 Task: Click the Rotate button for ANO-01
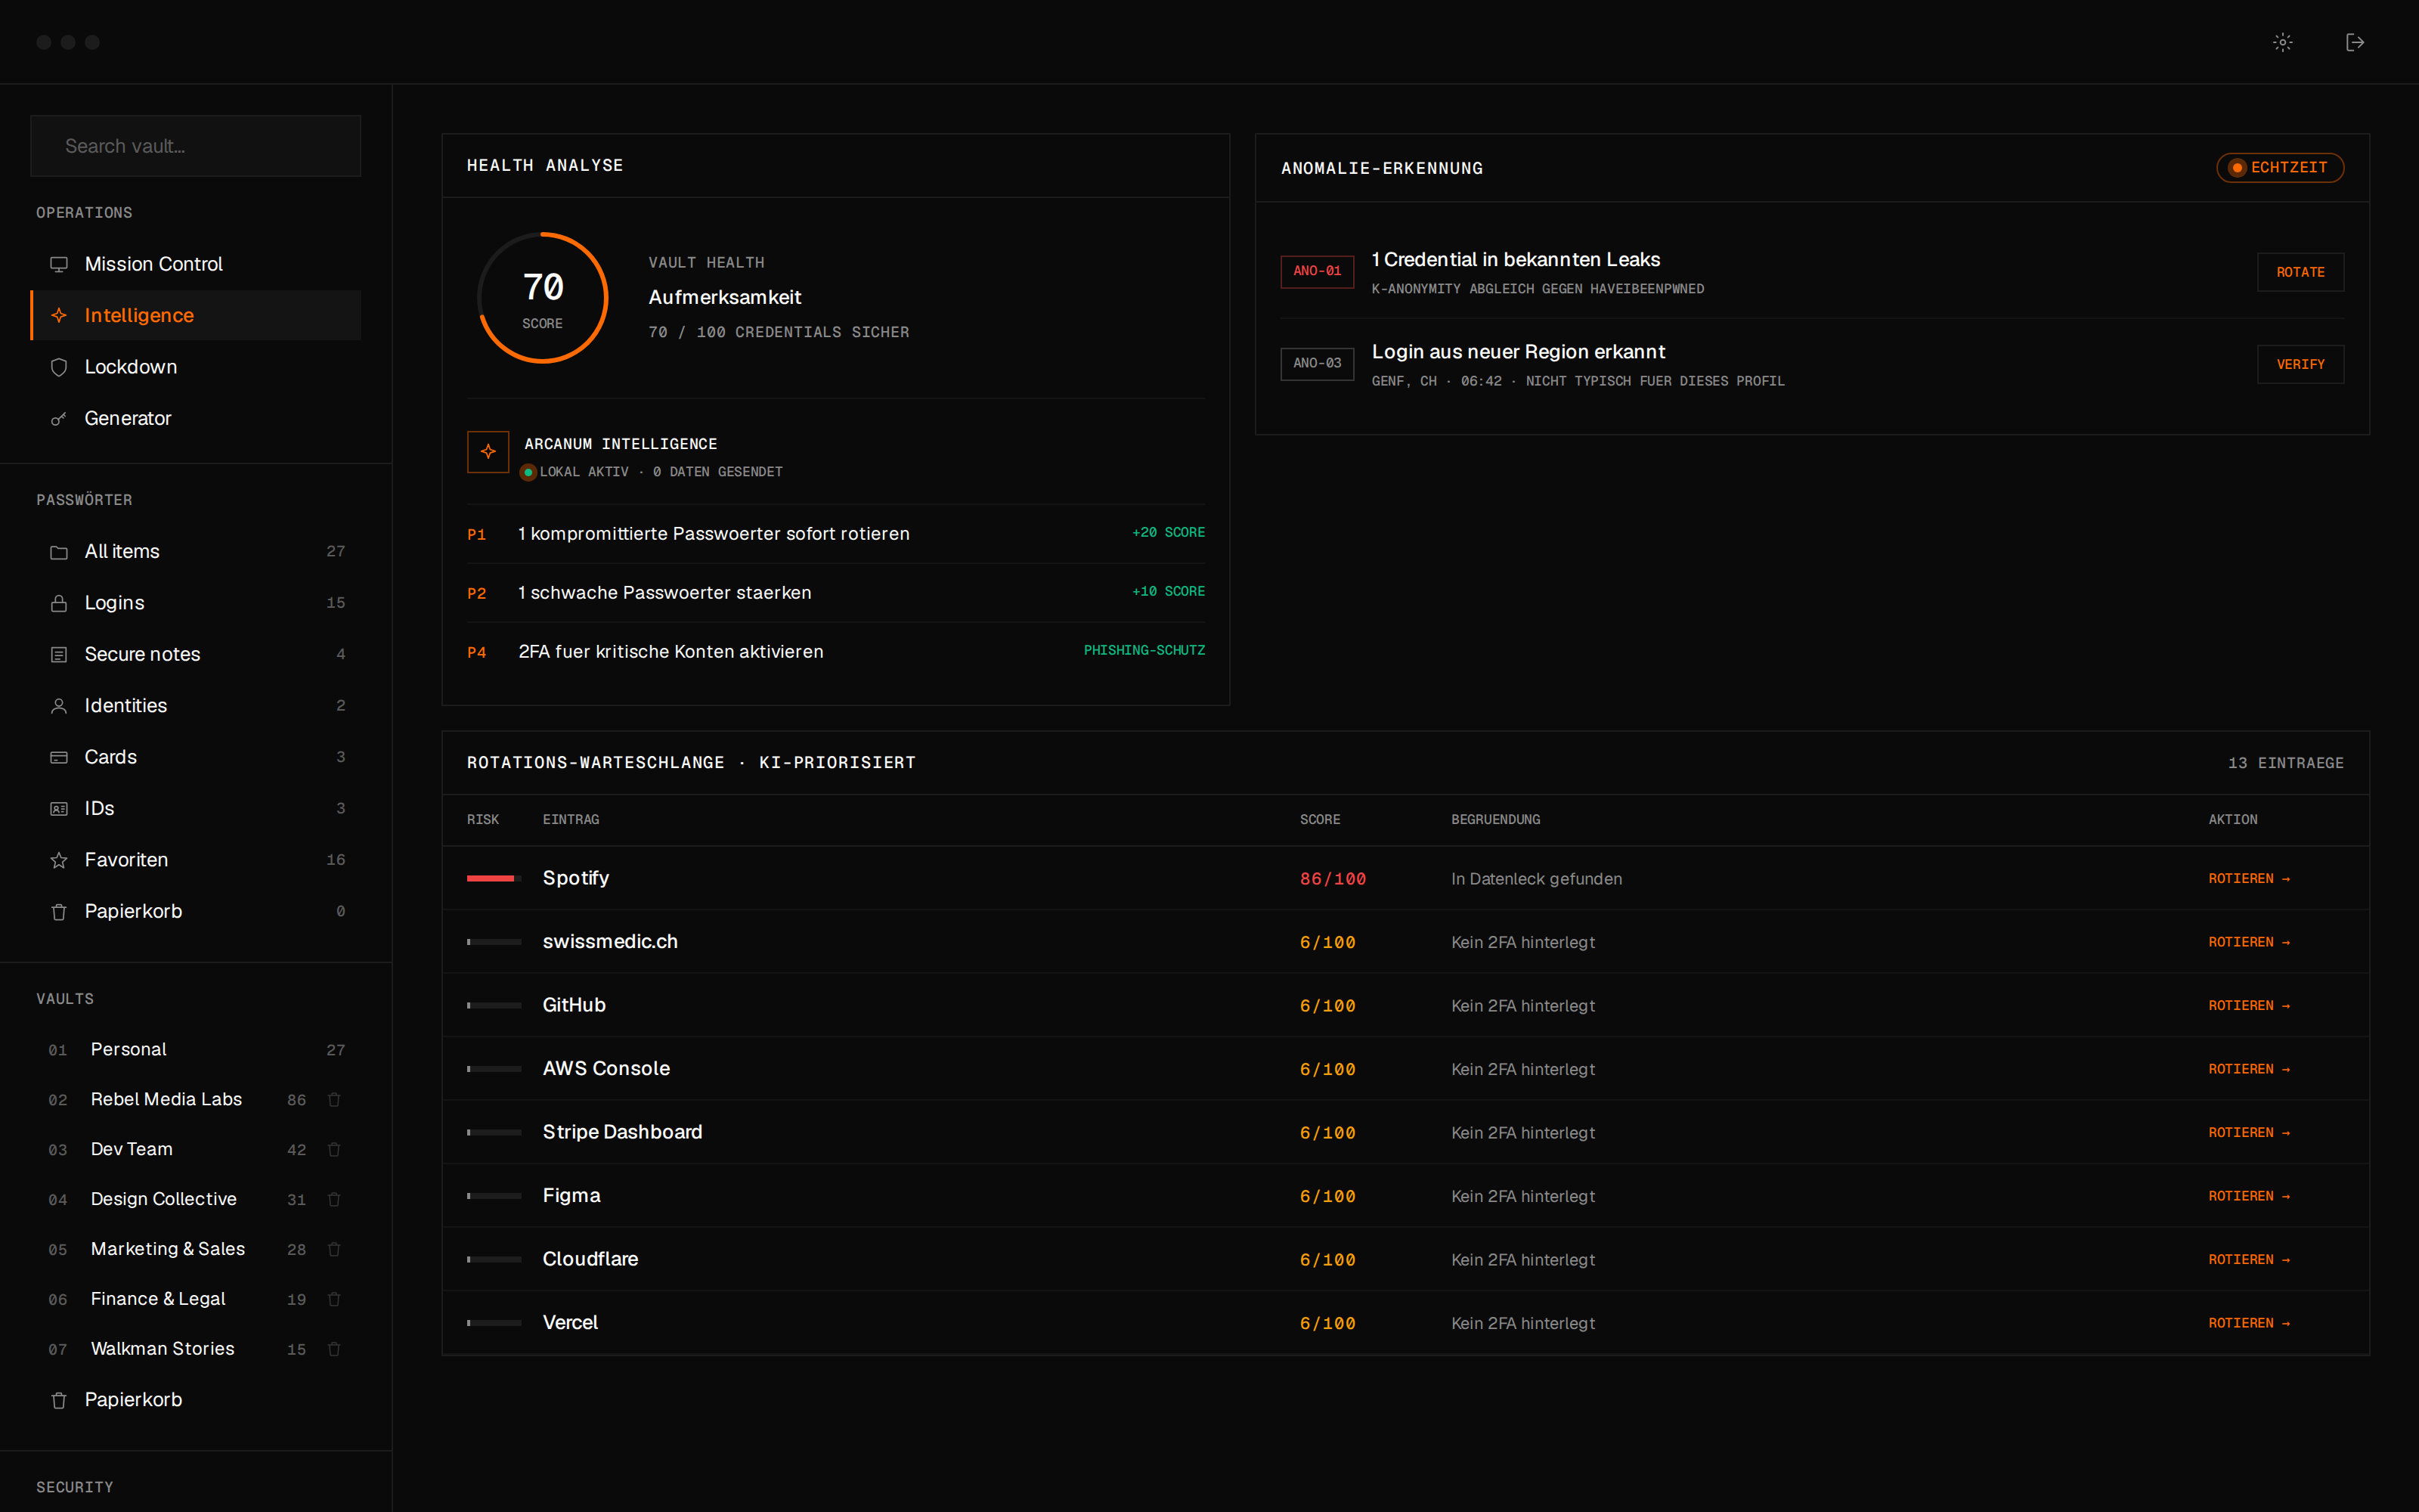[2300, 272]
